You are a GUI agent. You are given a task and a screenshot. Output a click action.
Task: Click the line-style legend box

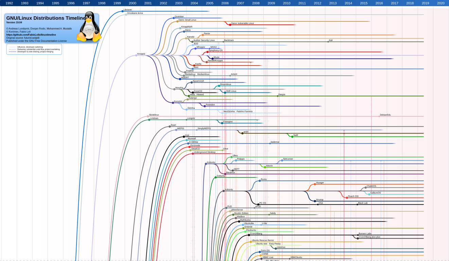34,49
